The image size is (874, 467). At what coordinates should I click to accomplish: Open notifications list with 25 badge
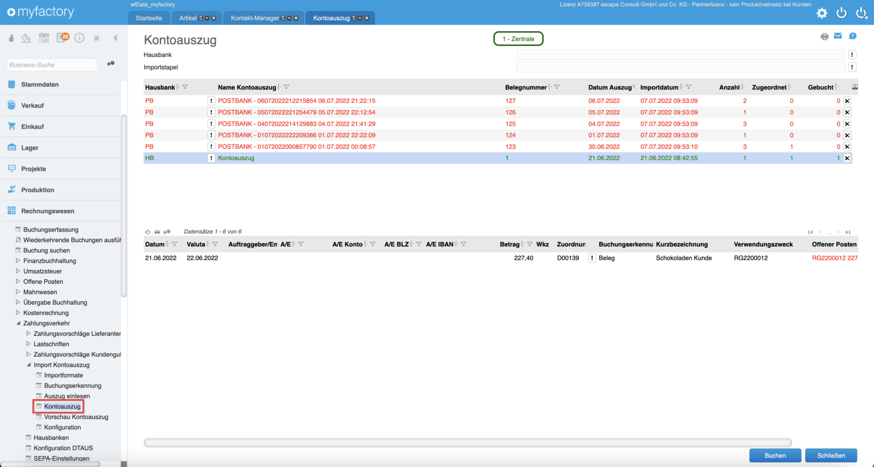62,38
